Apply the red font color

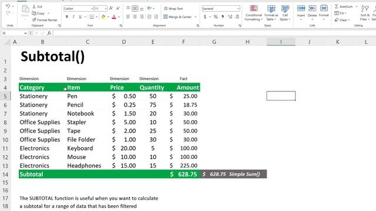point(114,17)
